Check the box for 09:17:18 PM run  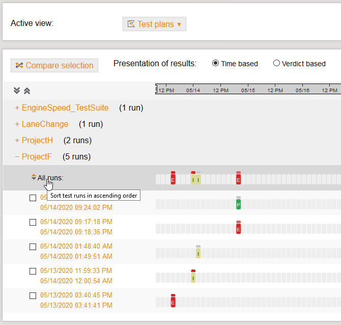click(x=33, y=222)
